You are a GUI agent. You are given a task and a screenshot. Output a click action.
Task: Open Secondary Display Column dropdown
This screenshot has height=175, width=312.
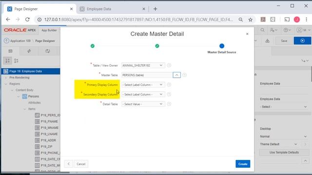pos(143,94)
